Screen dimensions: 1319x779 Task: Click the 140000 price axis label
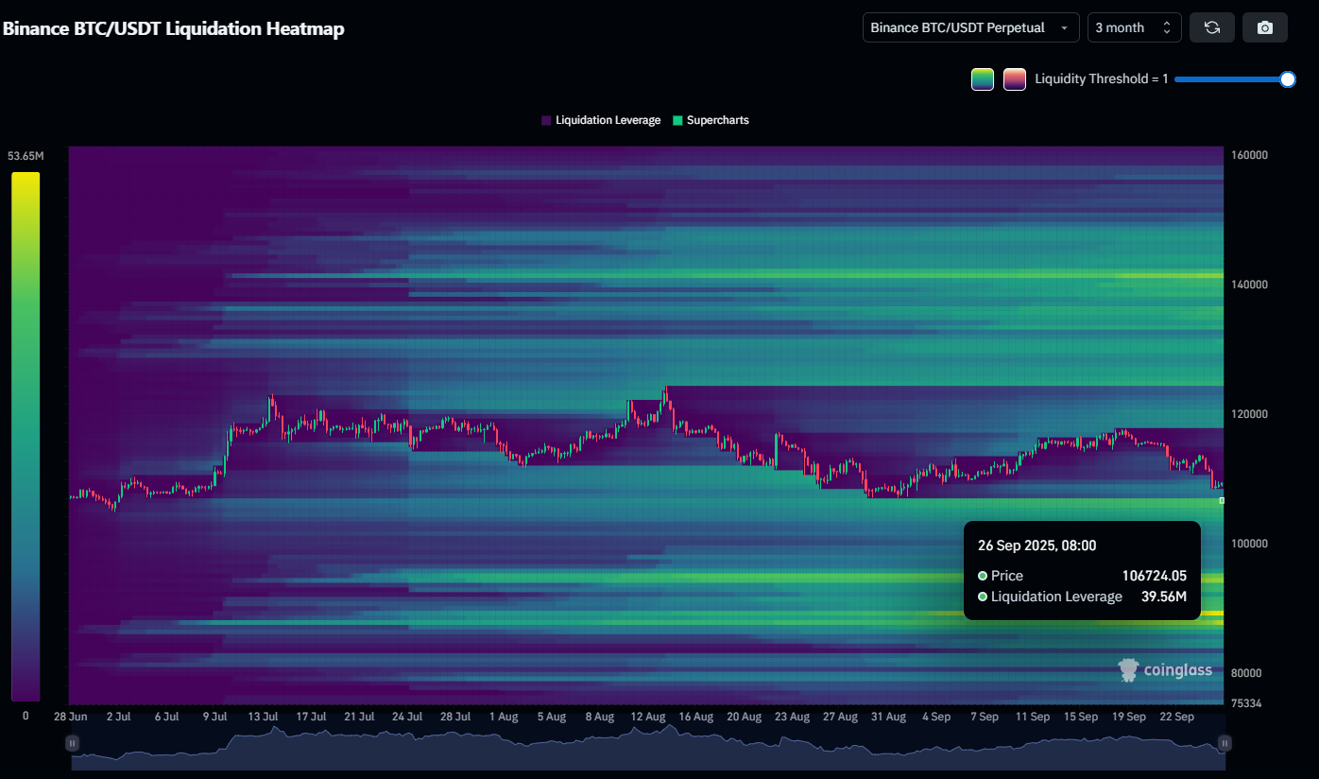click(1247, 285)
